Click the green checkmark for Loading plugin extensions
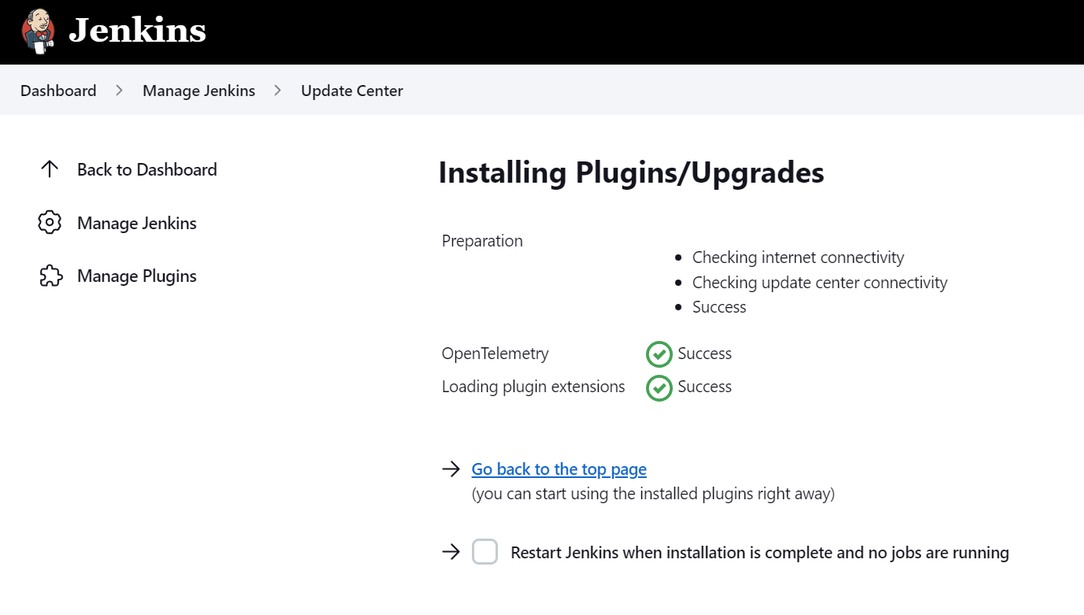Screen dimensions: 1084x615 coord(659,387)
